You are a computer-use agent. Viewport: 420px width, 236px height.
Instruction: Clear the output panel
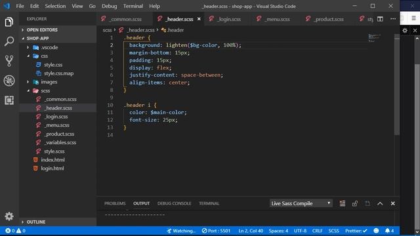(343, 203)
